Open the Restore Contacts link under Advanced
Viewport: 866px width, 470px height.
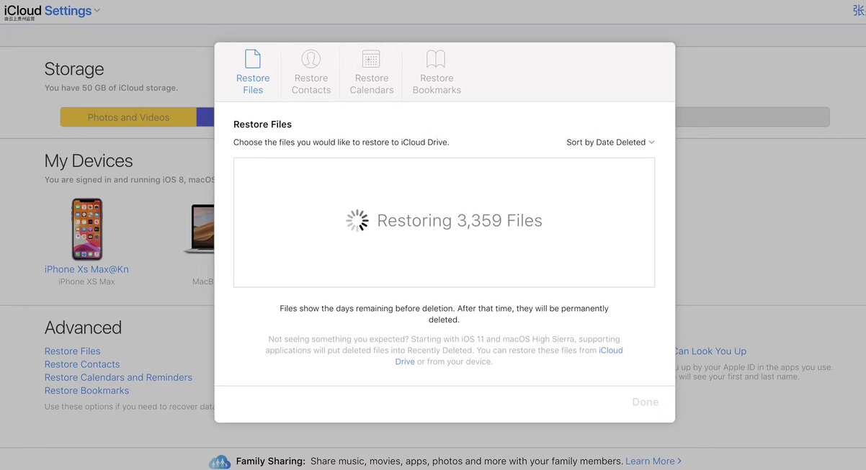[82, 364]
